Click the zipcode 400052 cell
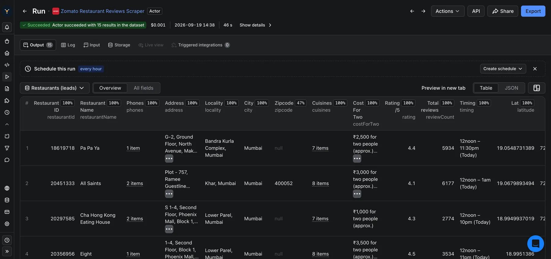This screenshot has width=551, height=259. [283, 183]
